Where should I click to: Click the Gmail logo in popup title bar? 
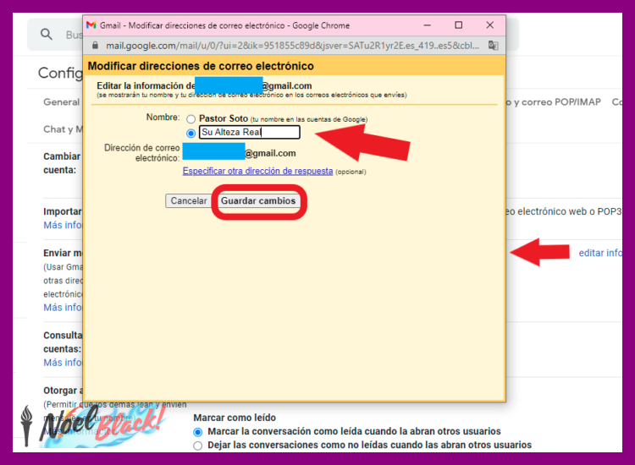coord(91,25)
